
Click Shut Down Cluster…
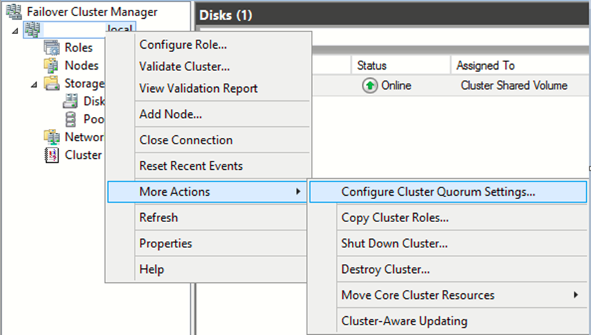[x=394, y=244]
